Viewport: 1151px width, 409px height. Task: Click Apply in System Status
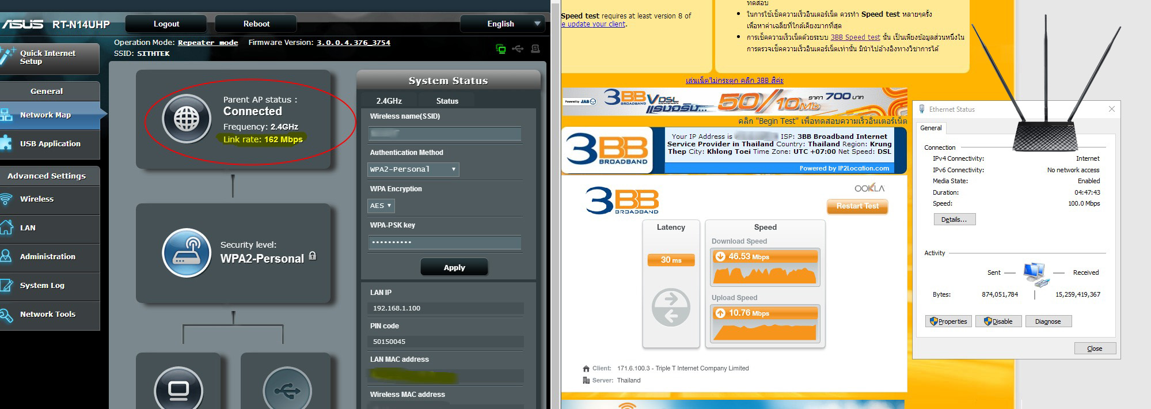pos(454,267)
